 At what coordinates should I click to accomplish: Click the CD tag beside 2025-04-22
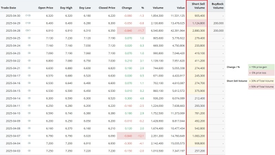click(x=29, y=61)
